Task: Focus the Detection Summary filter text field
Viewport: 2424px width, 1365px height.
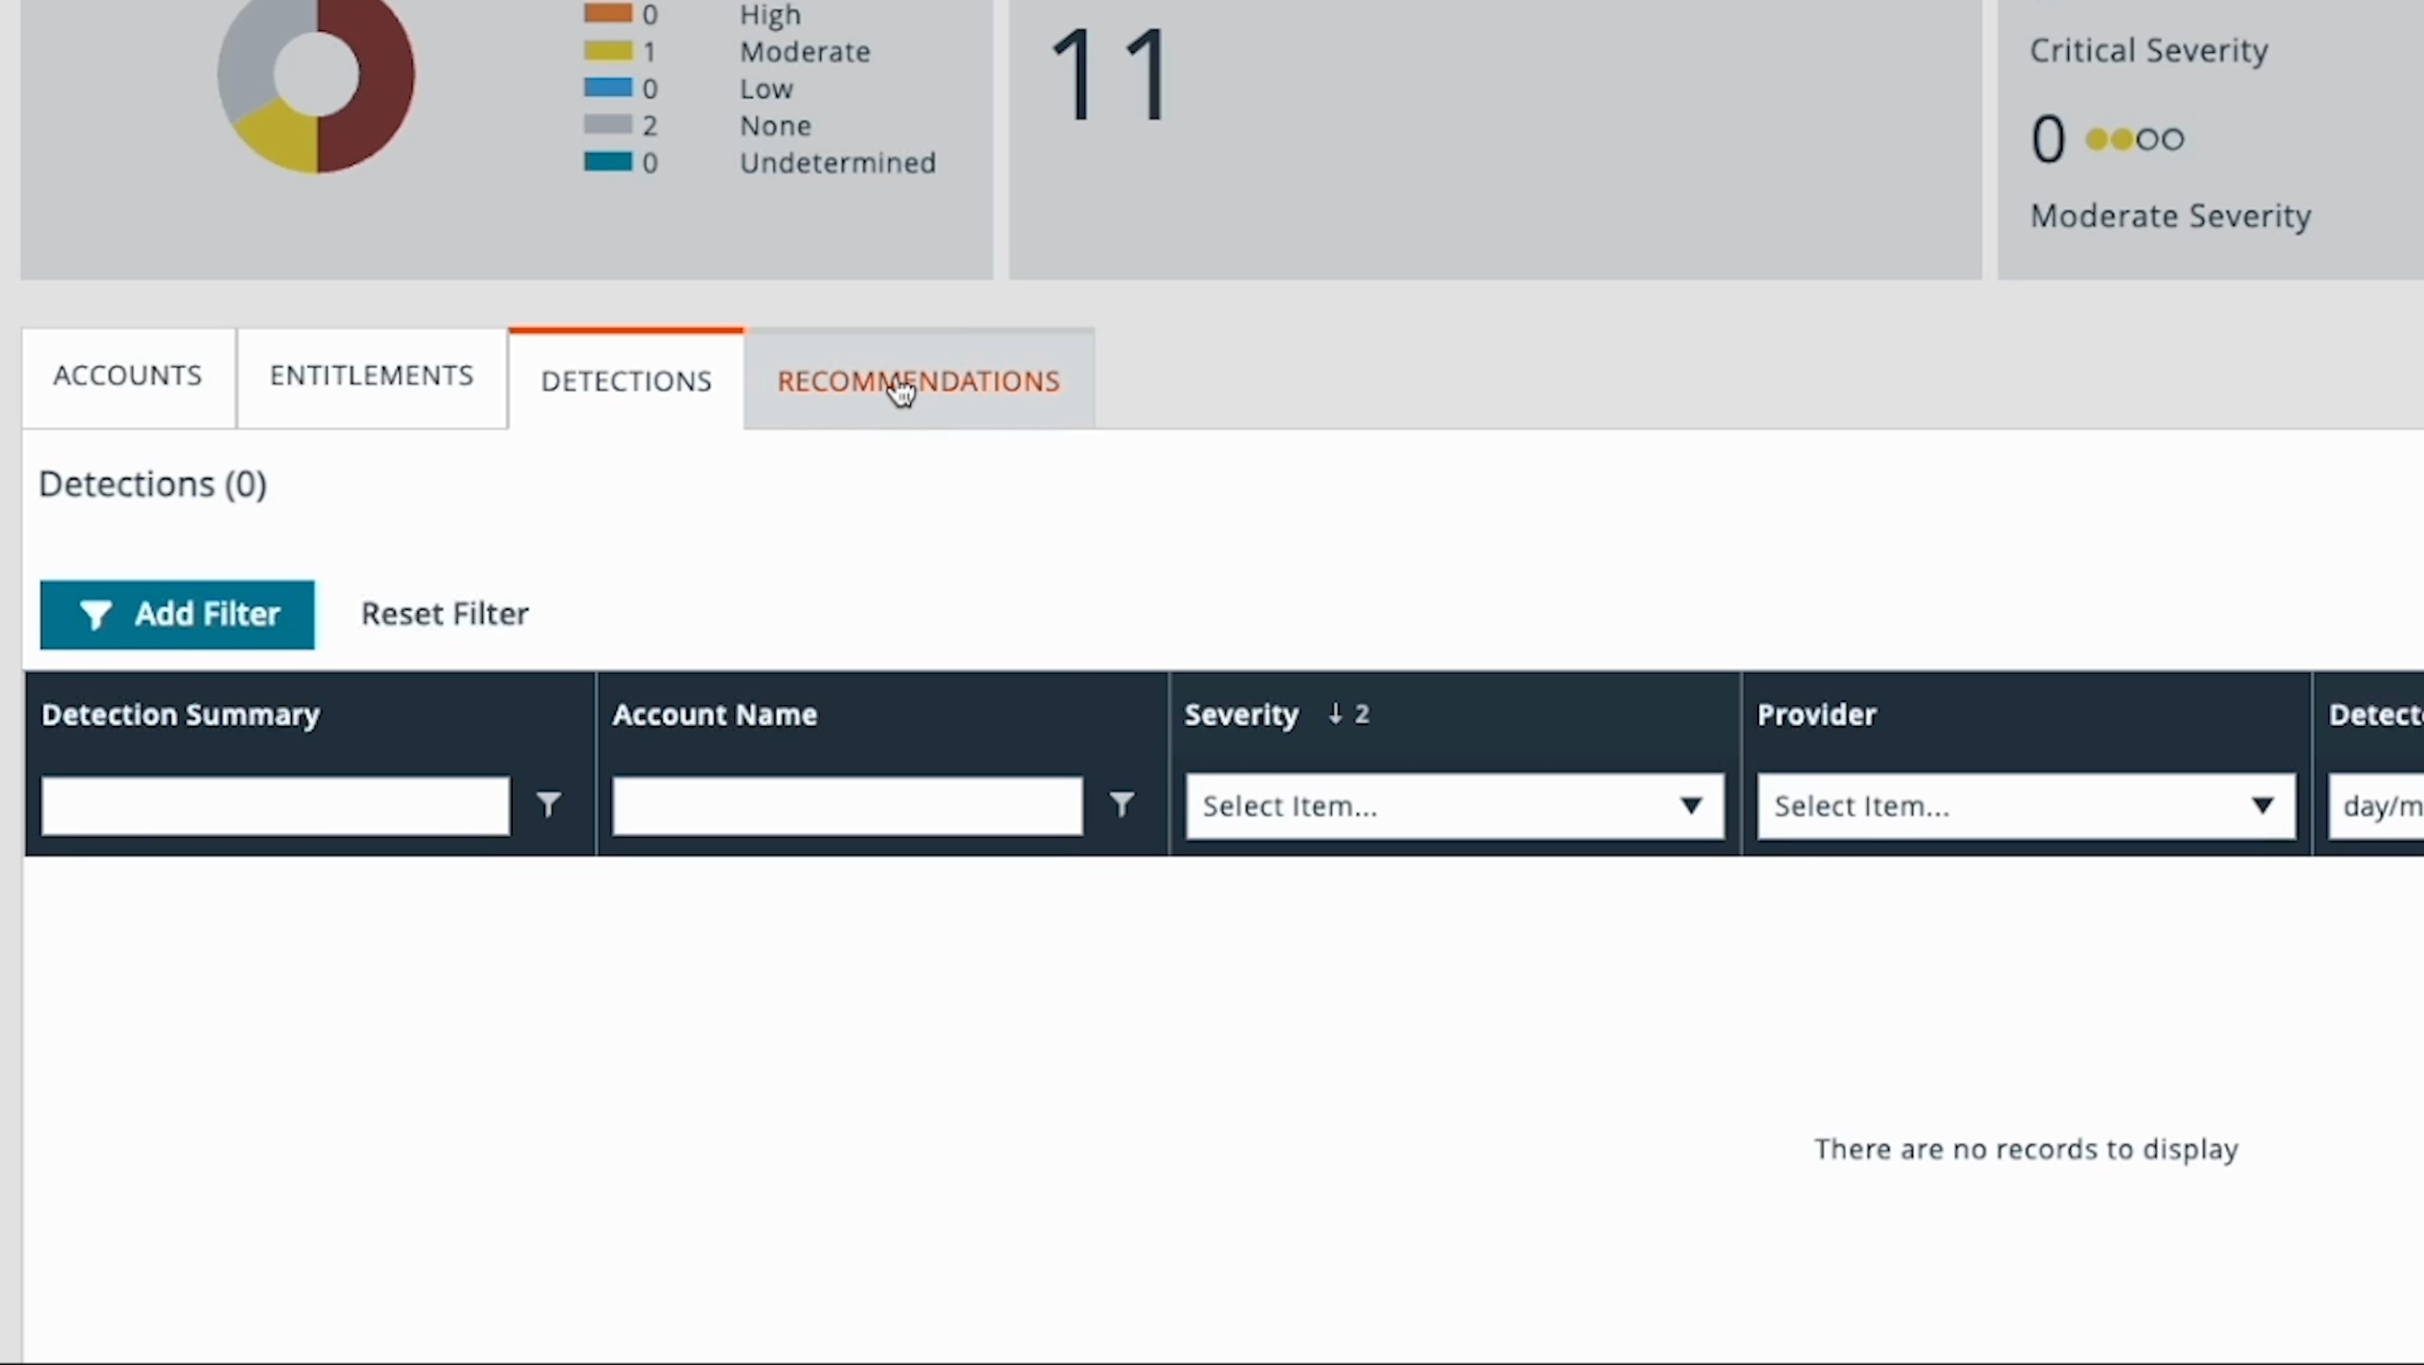Action: click(x=276, y=806)
